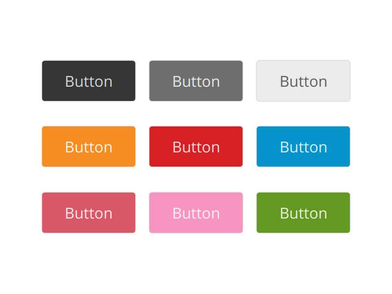Select the light gray Button
The image size is (392, 294).
coord(303,81)
